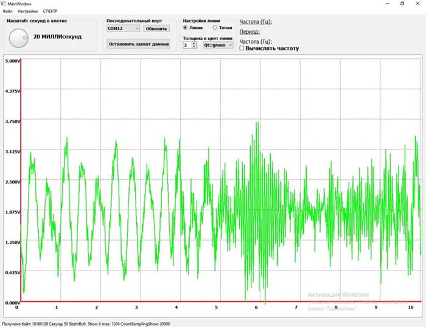426x327 pixels.
Task: Open the СПЕКТР menu
Action: (x=50, y=11)
